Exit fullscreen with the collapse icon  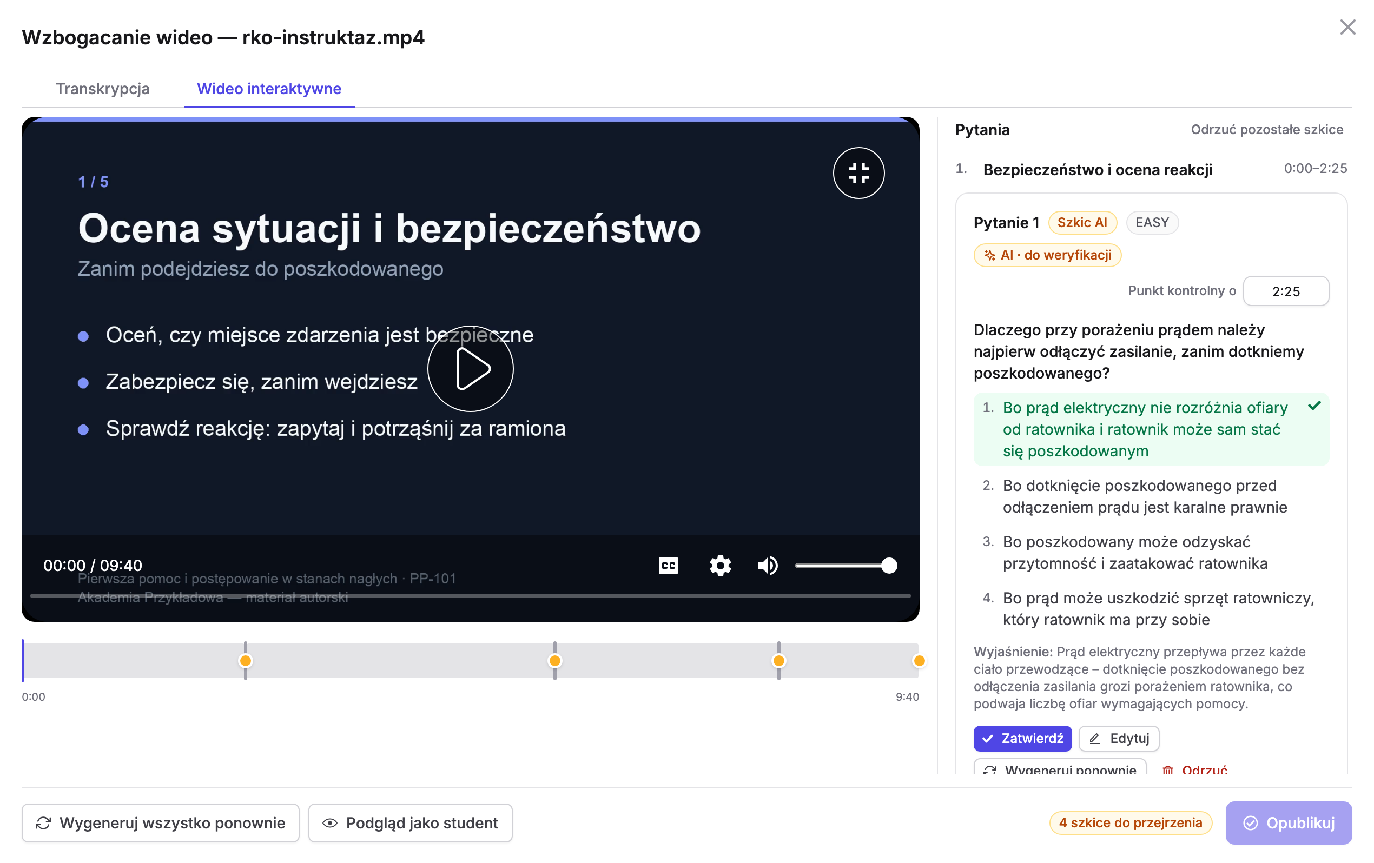858,173
